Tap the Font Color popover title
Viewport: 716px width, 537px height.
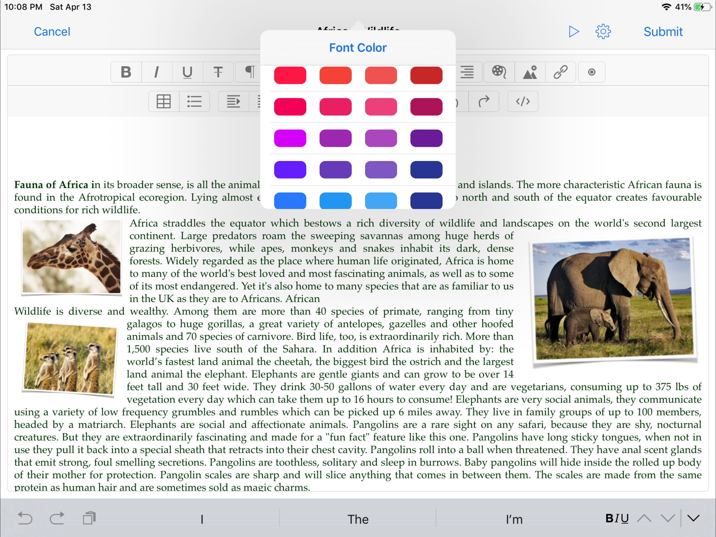click(358, 48)
